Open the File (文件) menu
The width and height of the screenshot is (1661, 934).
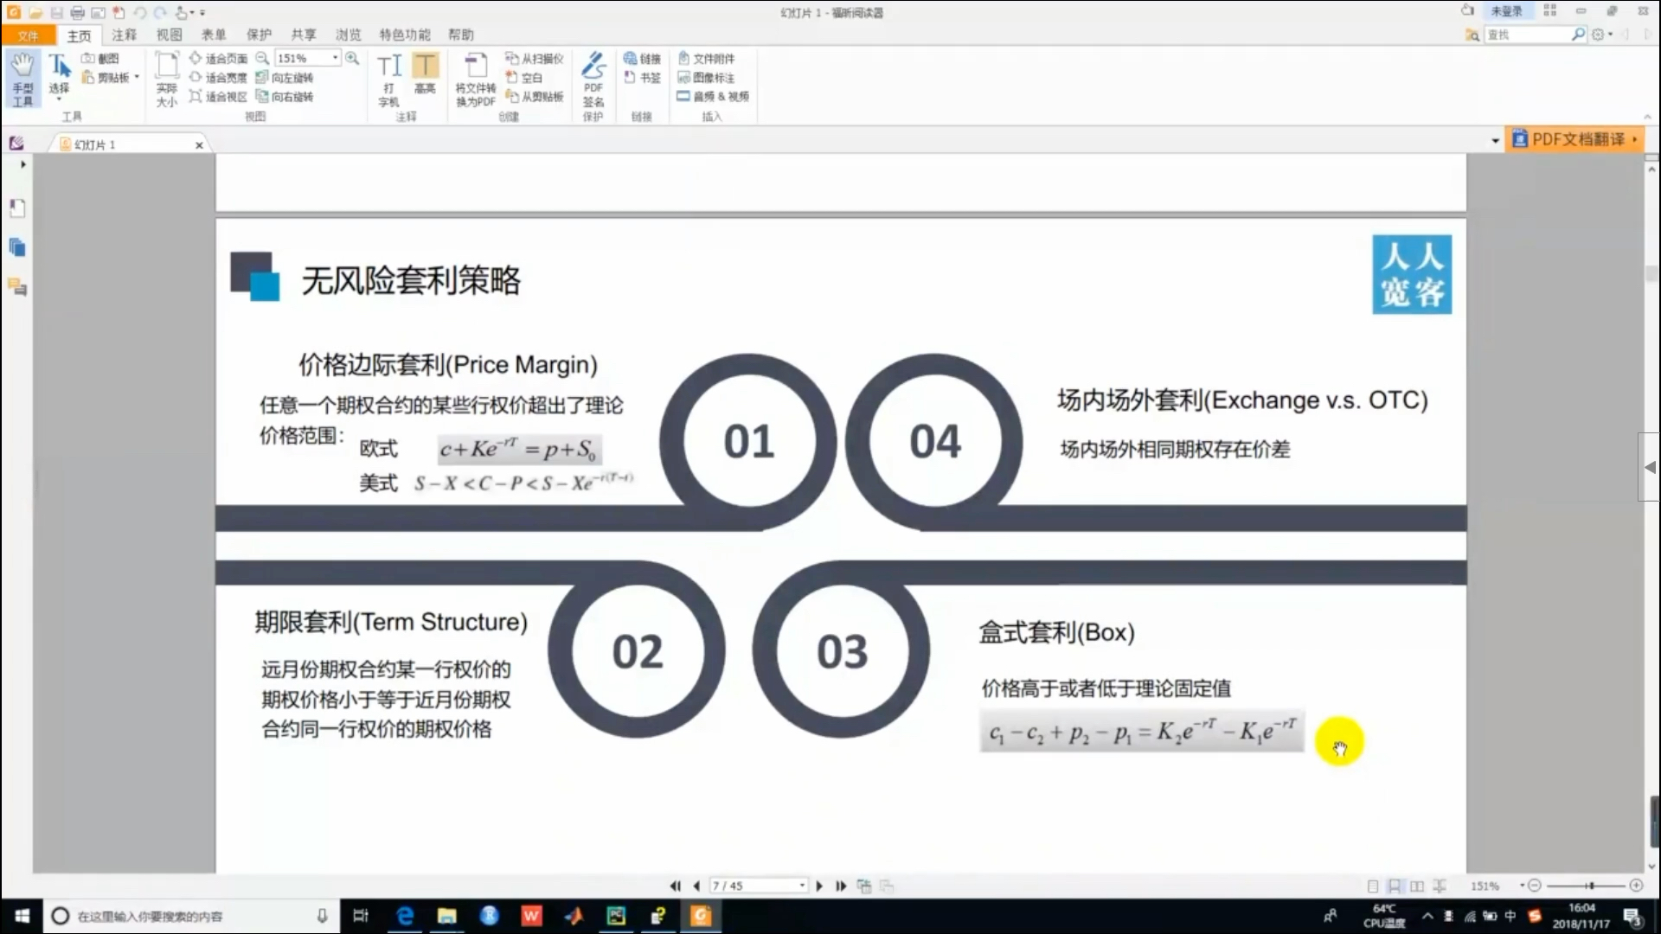[x=28, y=35]
